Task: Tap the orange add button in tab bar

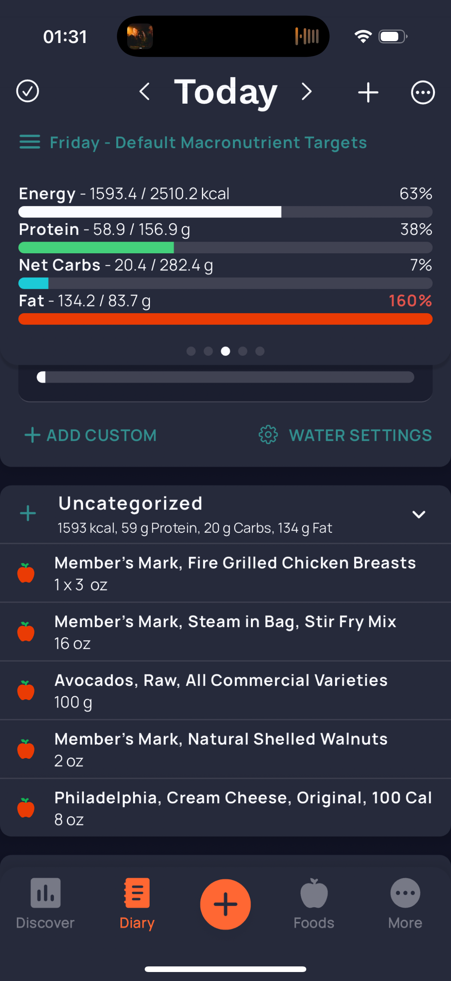Action: [x=225, y=904]
